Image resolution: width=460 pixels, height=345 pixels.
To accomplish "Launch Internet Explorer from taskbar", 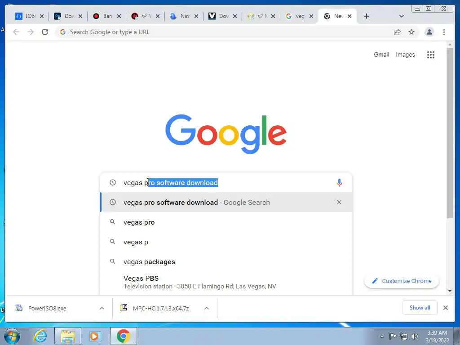I will pos(40,336).
